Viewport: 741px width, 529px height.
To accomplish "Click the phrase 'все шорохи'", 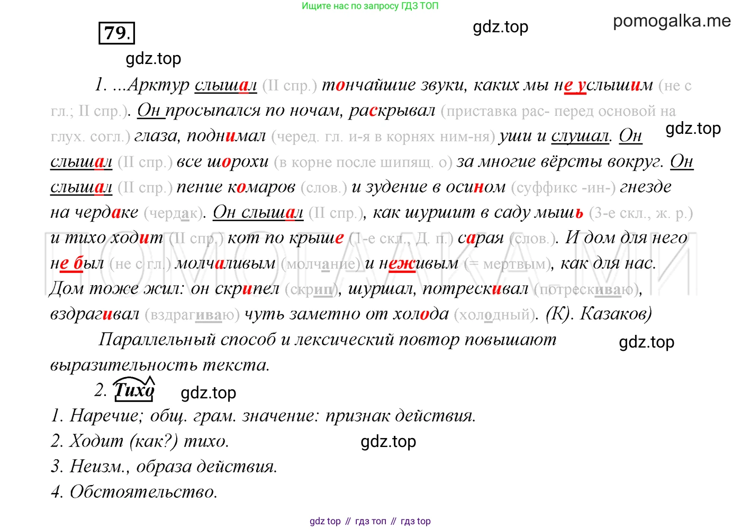I will [x=222, y=161].
